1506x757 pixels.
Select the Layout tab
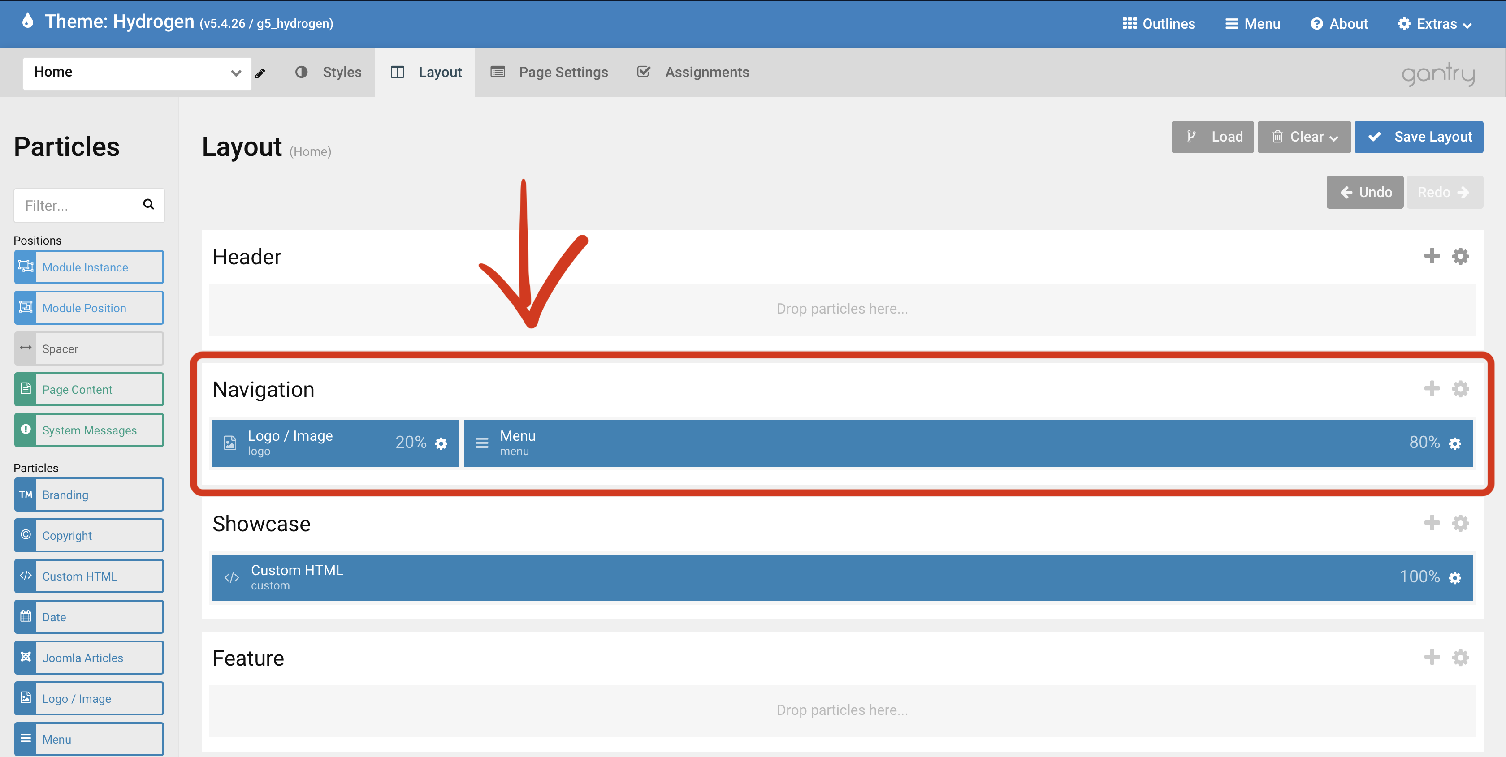(x=426, y=73)
